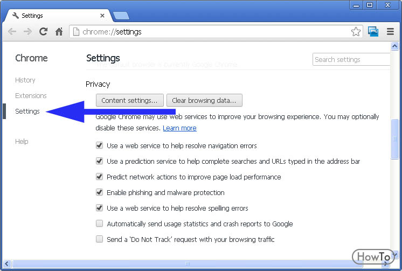The height and width of the screenshot is (271, 402).
Task: Follow the Learn more link
Action: coord(180,128)
